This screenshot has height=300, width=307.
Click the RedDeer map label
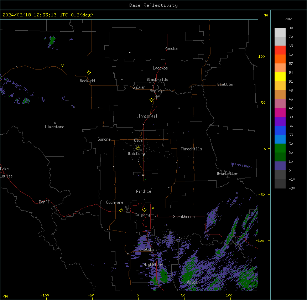point(157,91)
